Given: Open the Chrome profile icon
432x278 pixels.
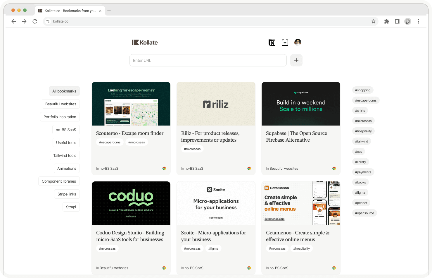Looking at the screenshot, I should click(x=408, y=21).
